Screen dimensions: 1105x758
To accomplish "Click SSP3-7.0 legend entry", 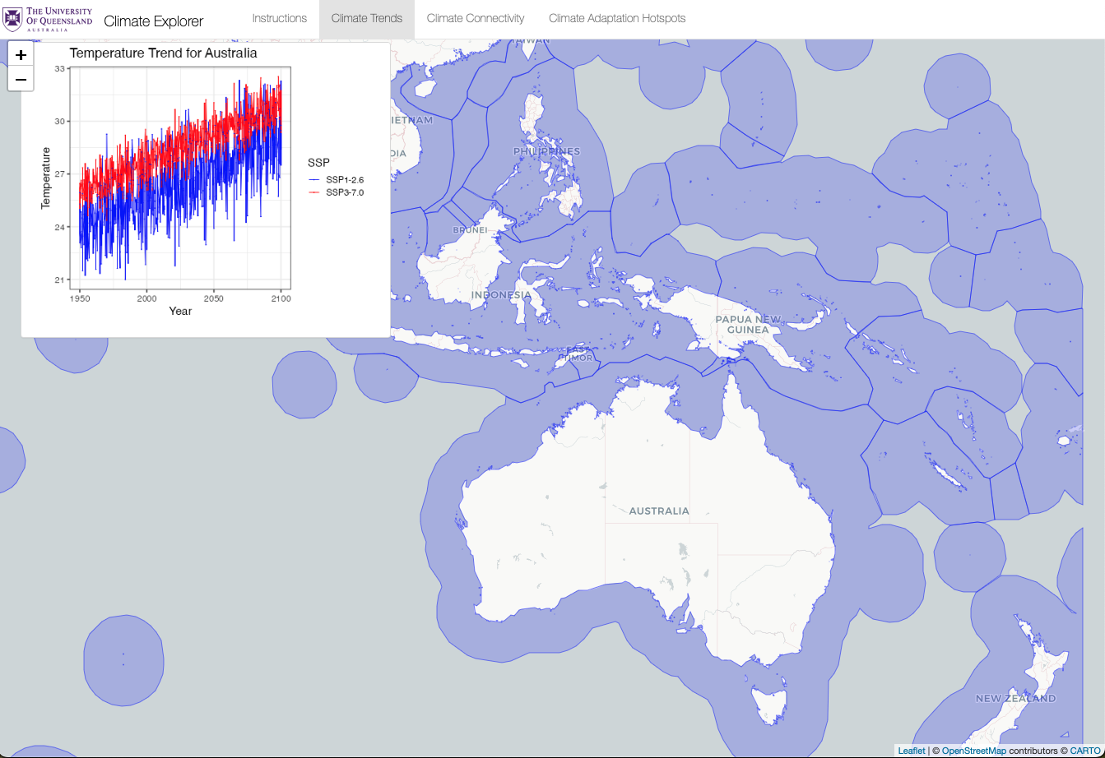I will pos(335,192).
